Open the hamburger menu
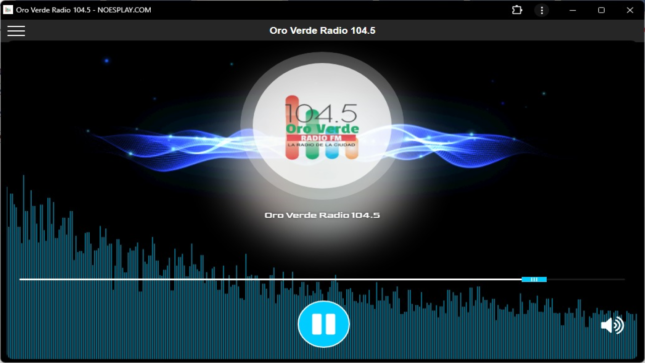Image resolution: width=645 pixels, height=363 pixels. click(x=16, y=31)
